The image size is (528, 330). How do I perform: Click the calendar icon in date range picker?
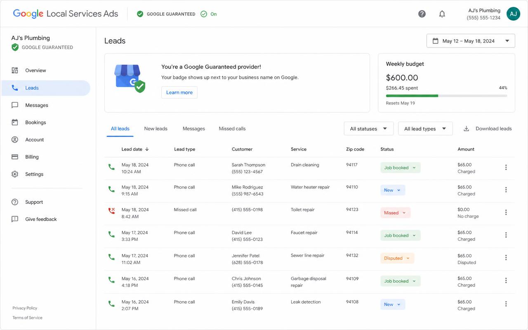coord(435,41)
